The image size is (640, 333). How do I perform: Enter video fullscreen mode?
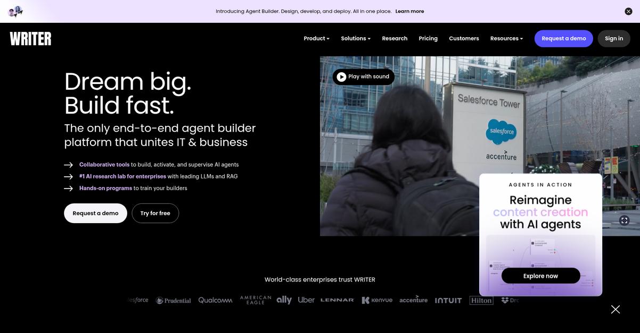tap(625, 220)
